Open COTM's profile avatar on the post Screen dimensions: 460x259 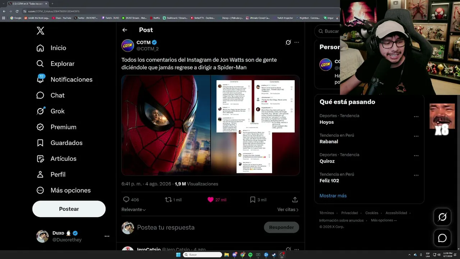tap(128, 46)
